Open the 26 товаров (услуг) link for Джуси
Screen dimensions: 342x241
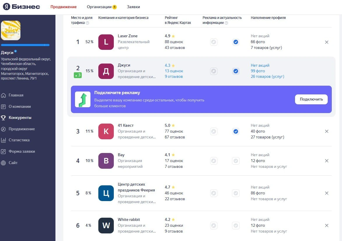[x=267, y=77]
